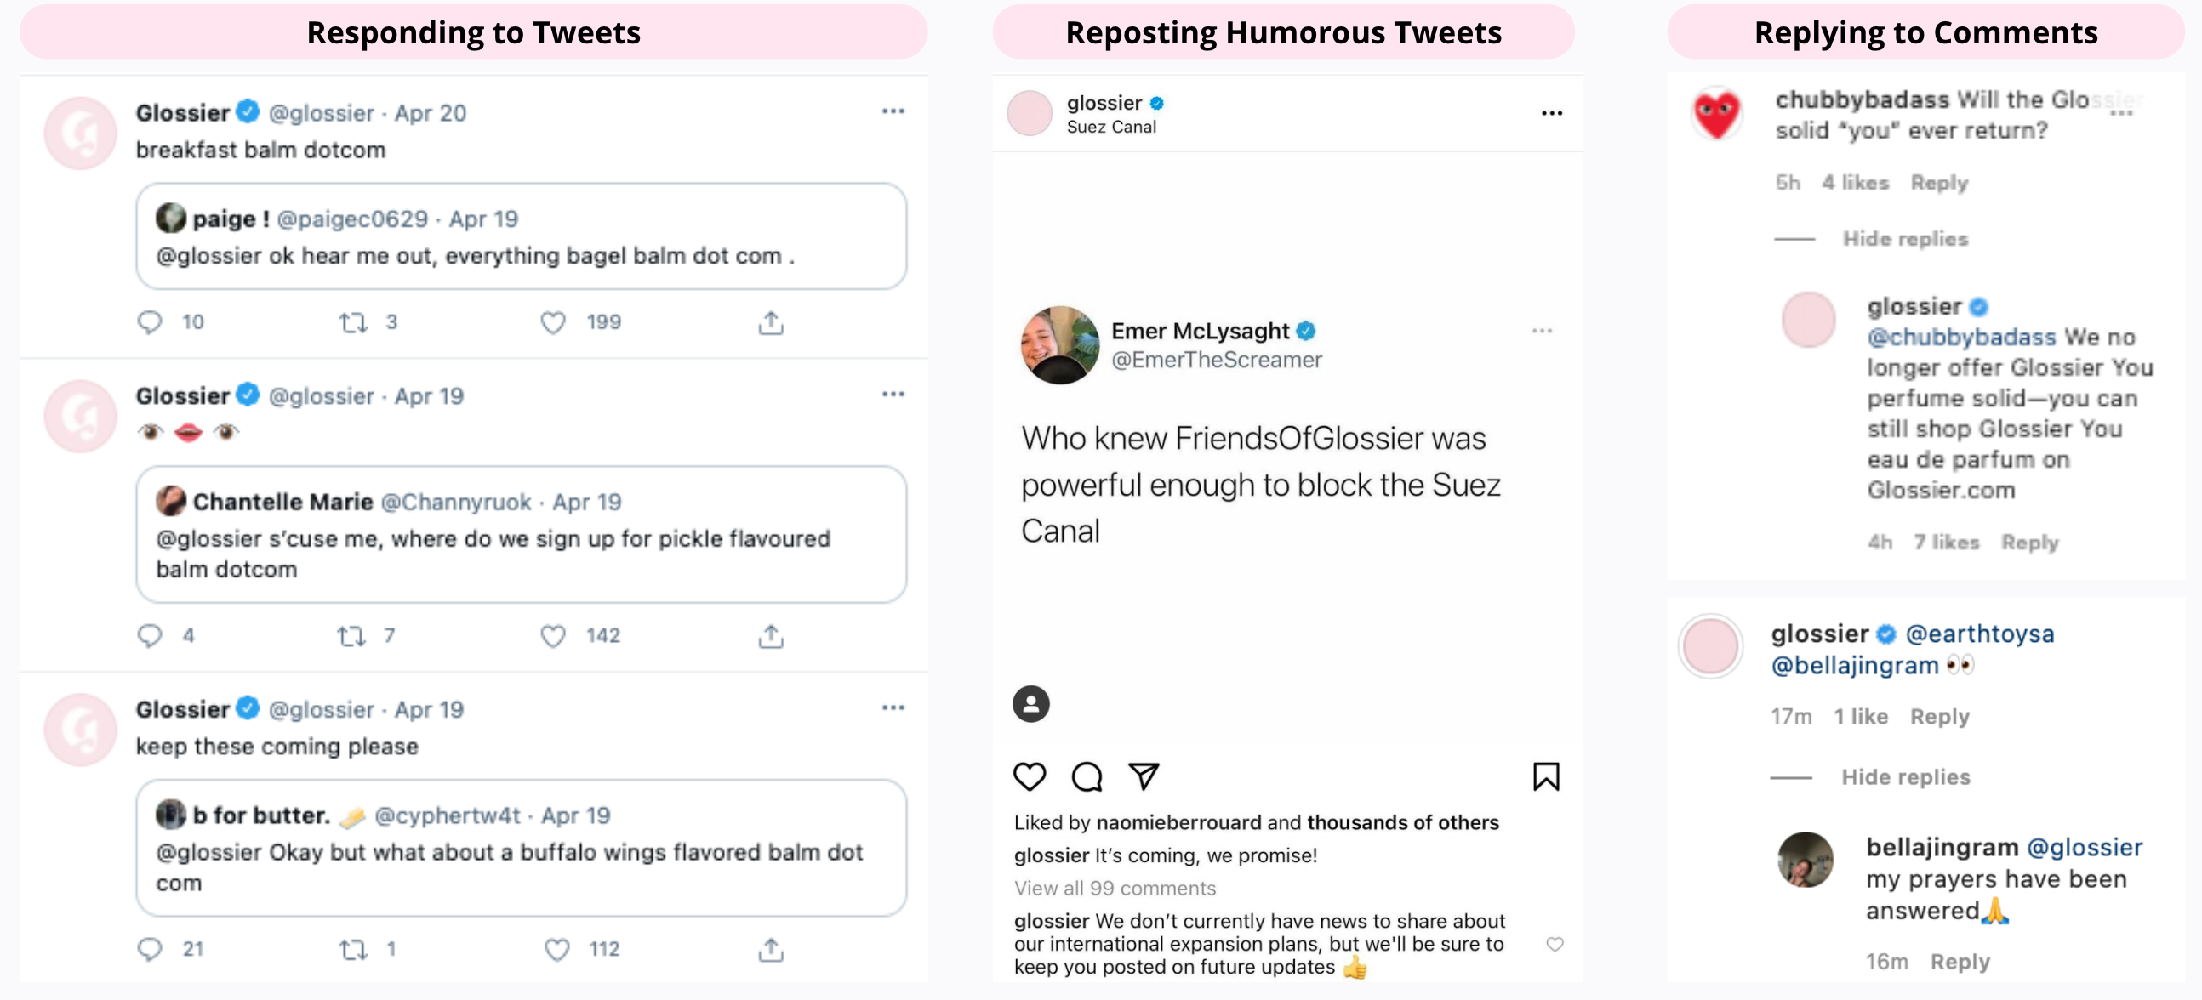The height and width of the screenshot is (1000, 2202).
Task: Like the breakfast balm dotcom tweet
Action: [x=553, y=323]
